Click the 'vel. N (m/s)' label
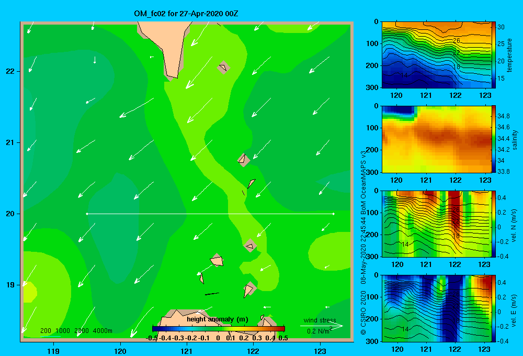 point(514,226)
